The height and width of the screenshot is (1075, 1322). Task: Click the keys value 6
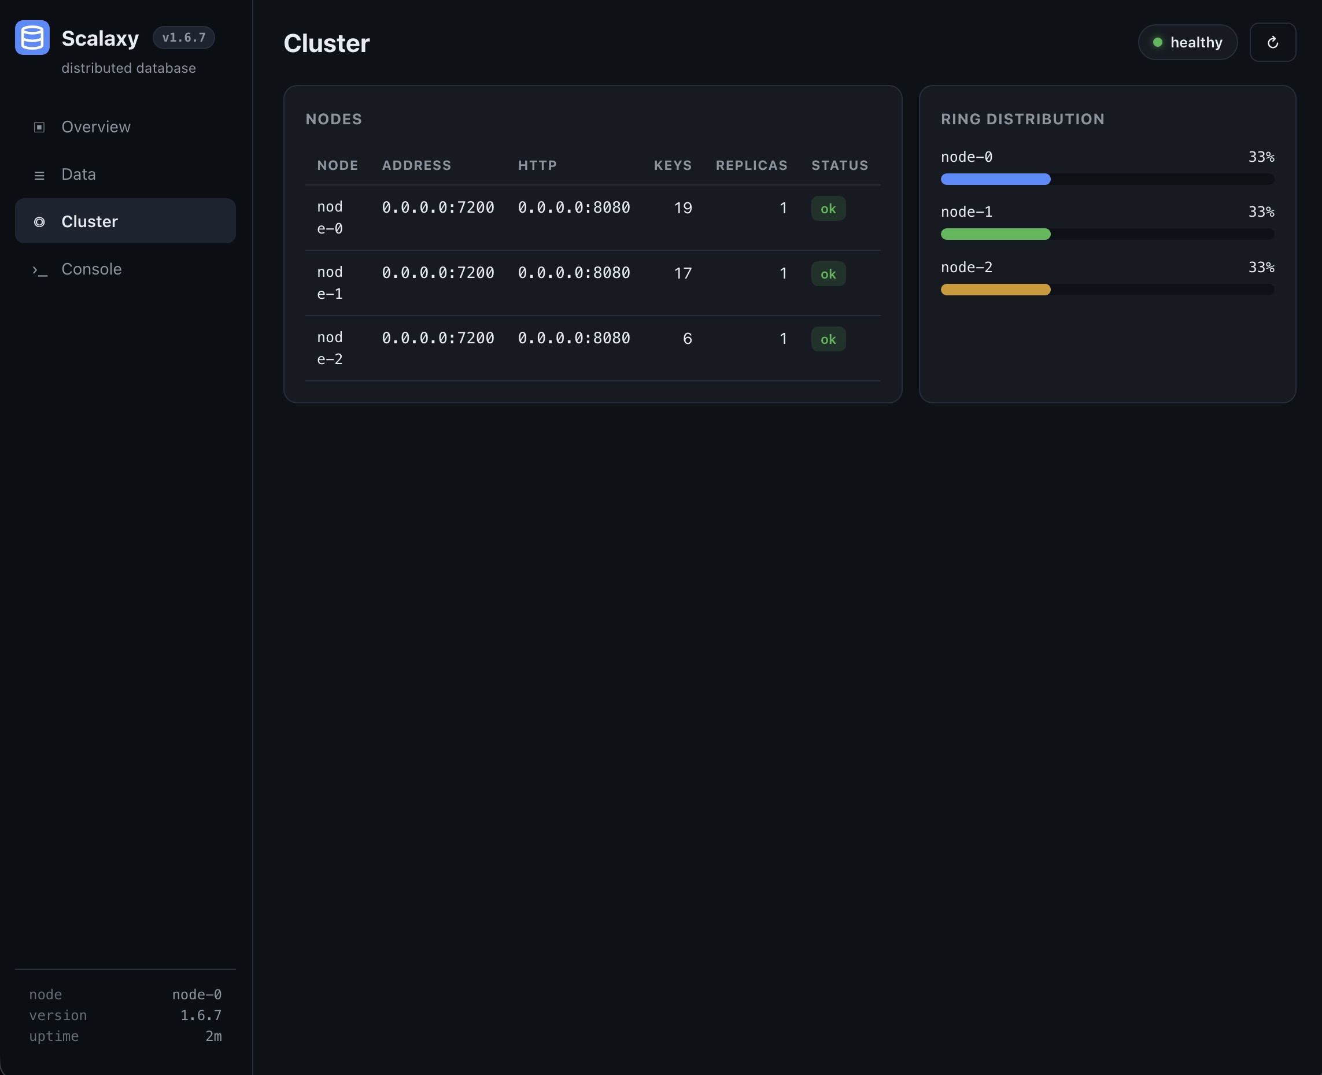click(x=687, y=339)
